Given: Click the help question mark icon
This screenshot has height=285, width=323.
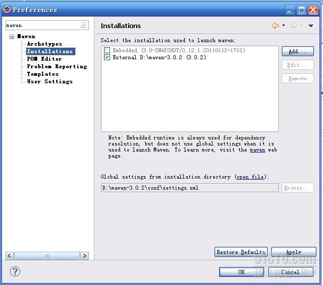Looking at the screenshot, I should (x=15, y=271).
